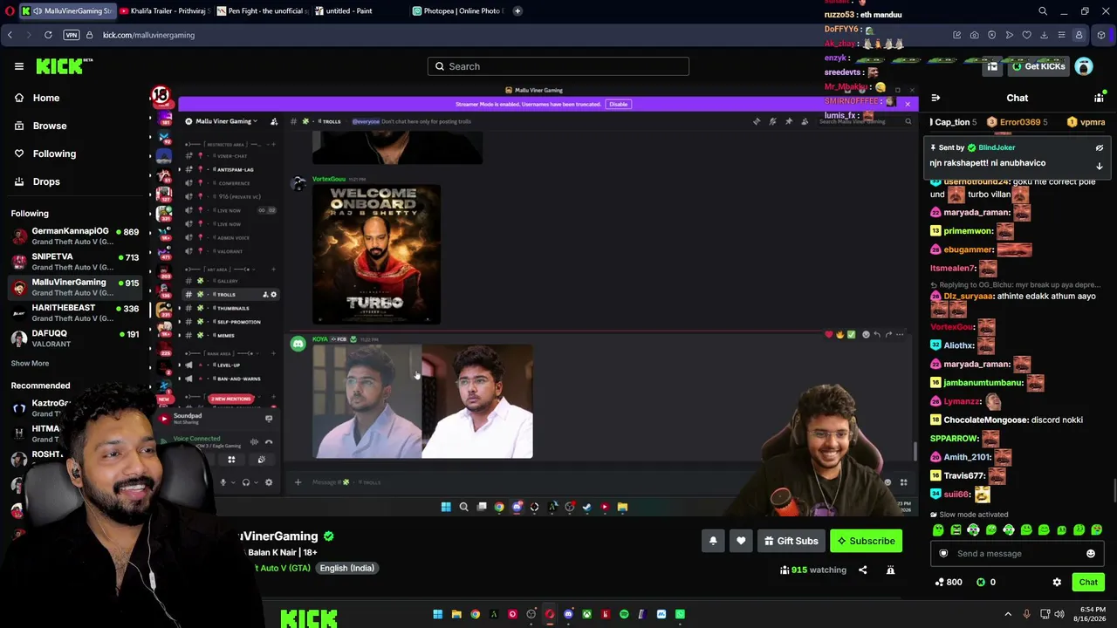
Task: Open the chat viewers list icon
Action: pos(1099,99)
